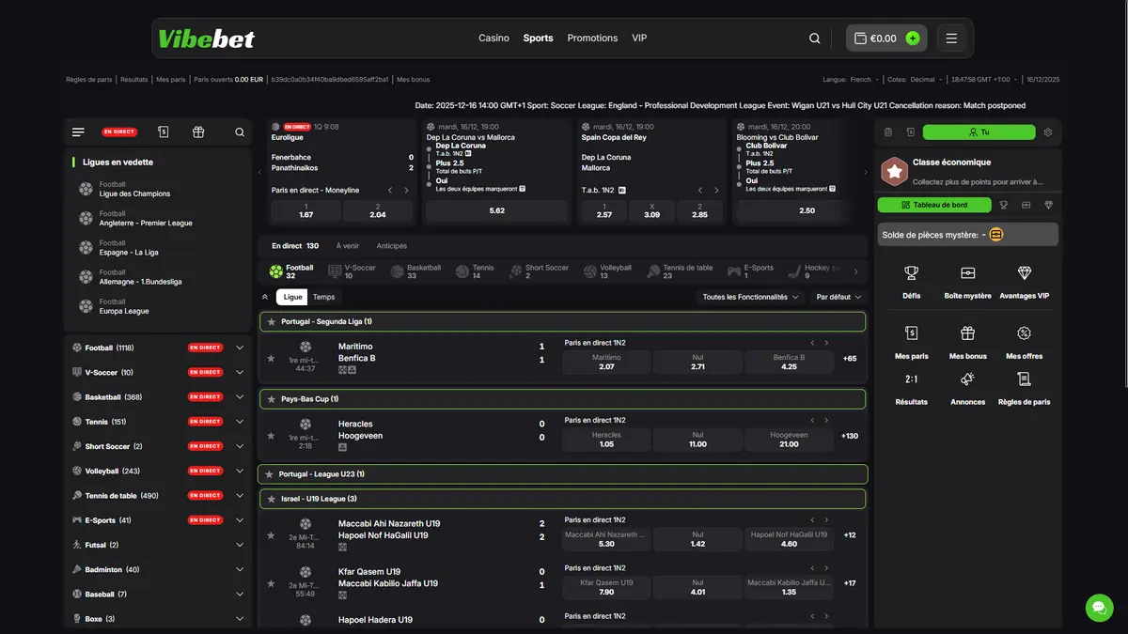The height and width of the screenshot is (634, 1128).
Task: Open the Par défaut sort dropdown
Action: click(838, 297)
